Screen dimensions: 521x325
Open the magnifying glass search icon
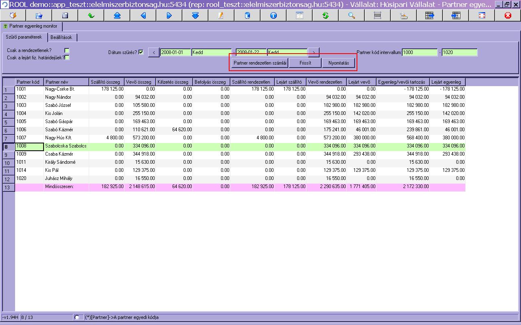tap(351, 15)
